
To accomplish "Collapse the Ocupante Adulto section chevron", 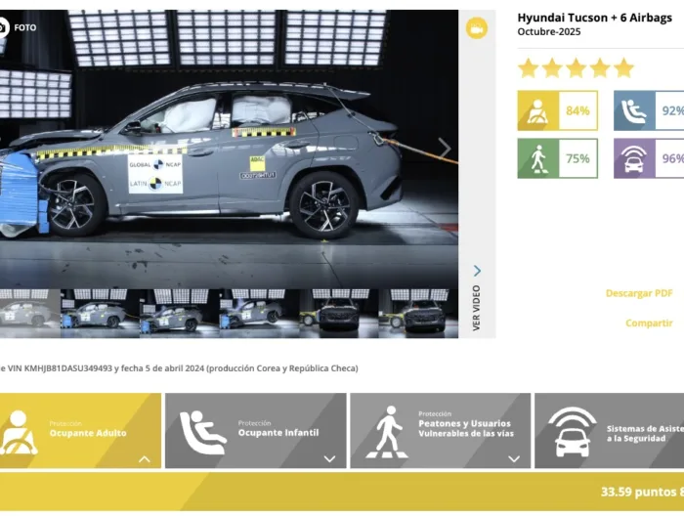I will click(x=145, y=458).
